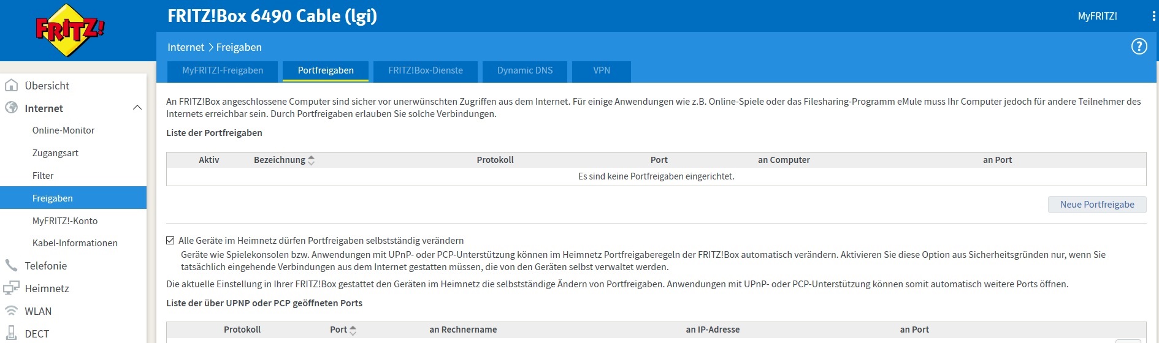
Task: Collapse the Internet menu chevron
Action: (x=137, y=108)
